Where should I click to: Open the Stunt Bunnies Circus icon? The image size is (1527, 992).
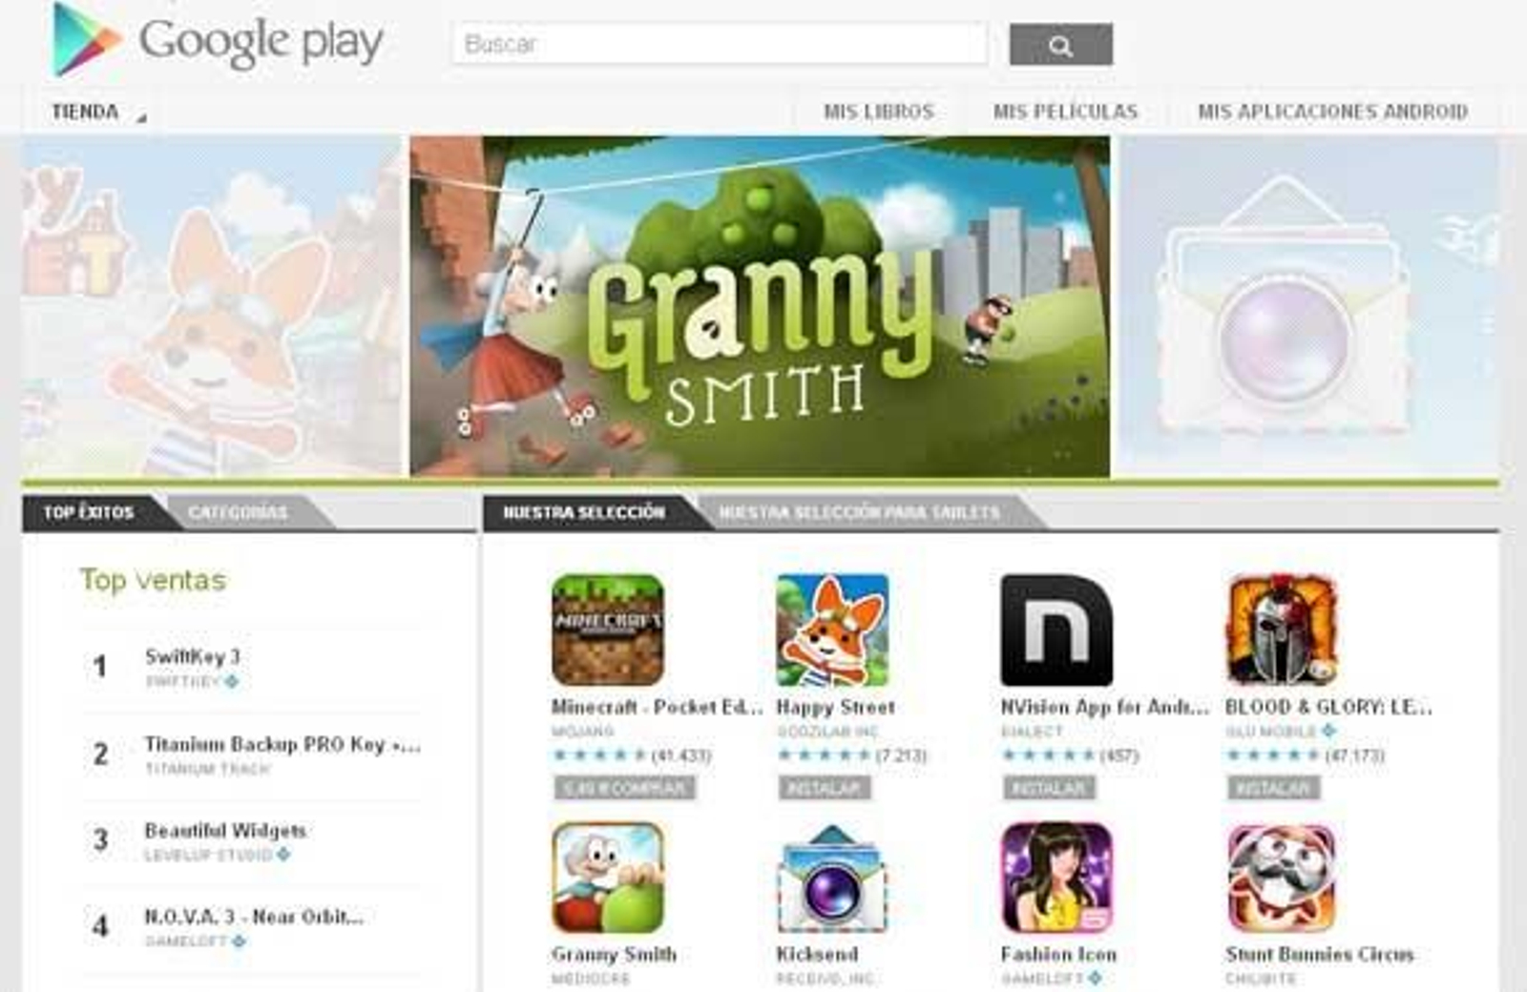[1282, 878]
